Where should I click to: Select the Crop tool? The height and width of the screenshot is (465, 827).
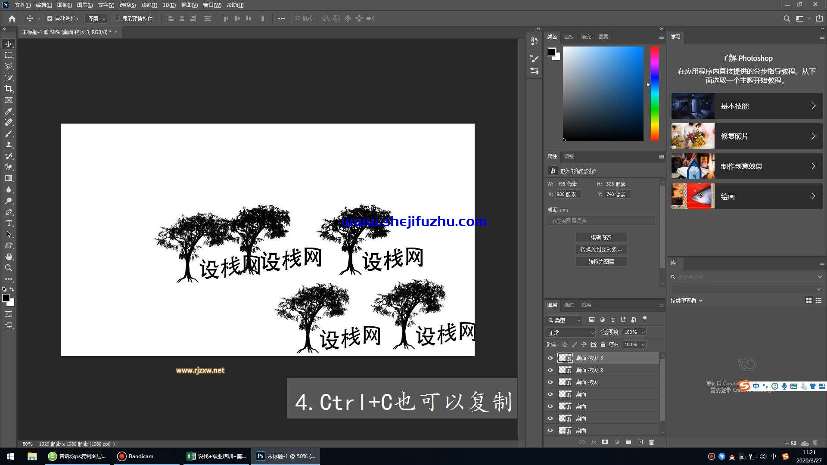pos(9,89)
